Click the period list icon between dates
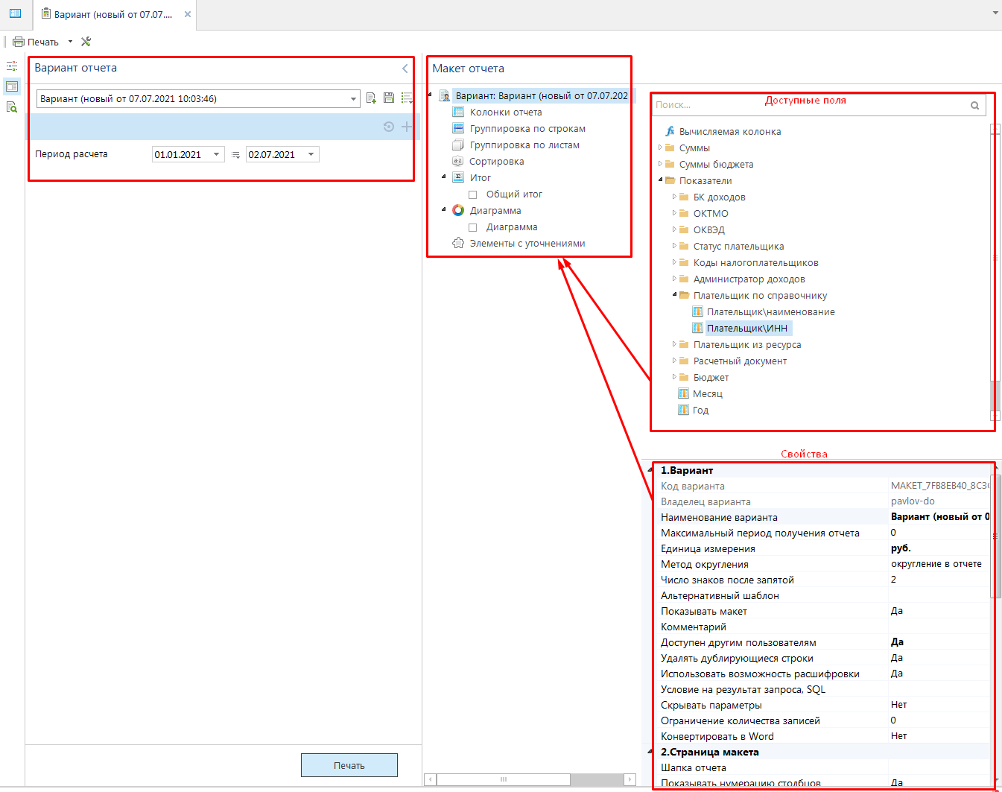Viewport: 1002px width, 792px height. click(235, 155)
